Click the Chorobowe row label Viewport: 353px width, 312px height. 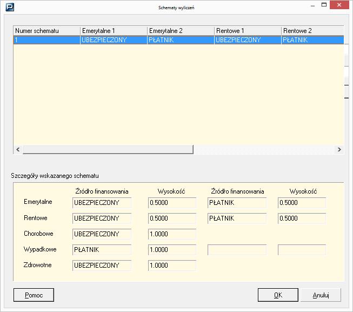tap(38, 234)
